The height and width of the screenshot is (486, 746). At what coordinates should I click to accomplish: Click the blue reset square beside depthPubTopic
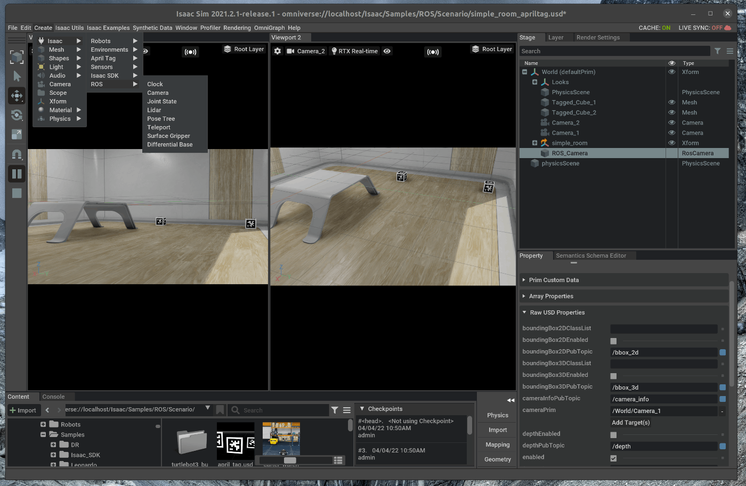pos(723,446)
